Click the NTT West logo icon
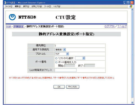The width and height of the screenshot is (138, 105). [12, 17]
